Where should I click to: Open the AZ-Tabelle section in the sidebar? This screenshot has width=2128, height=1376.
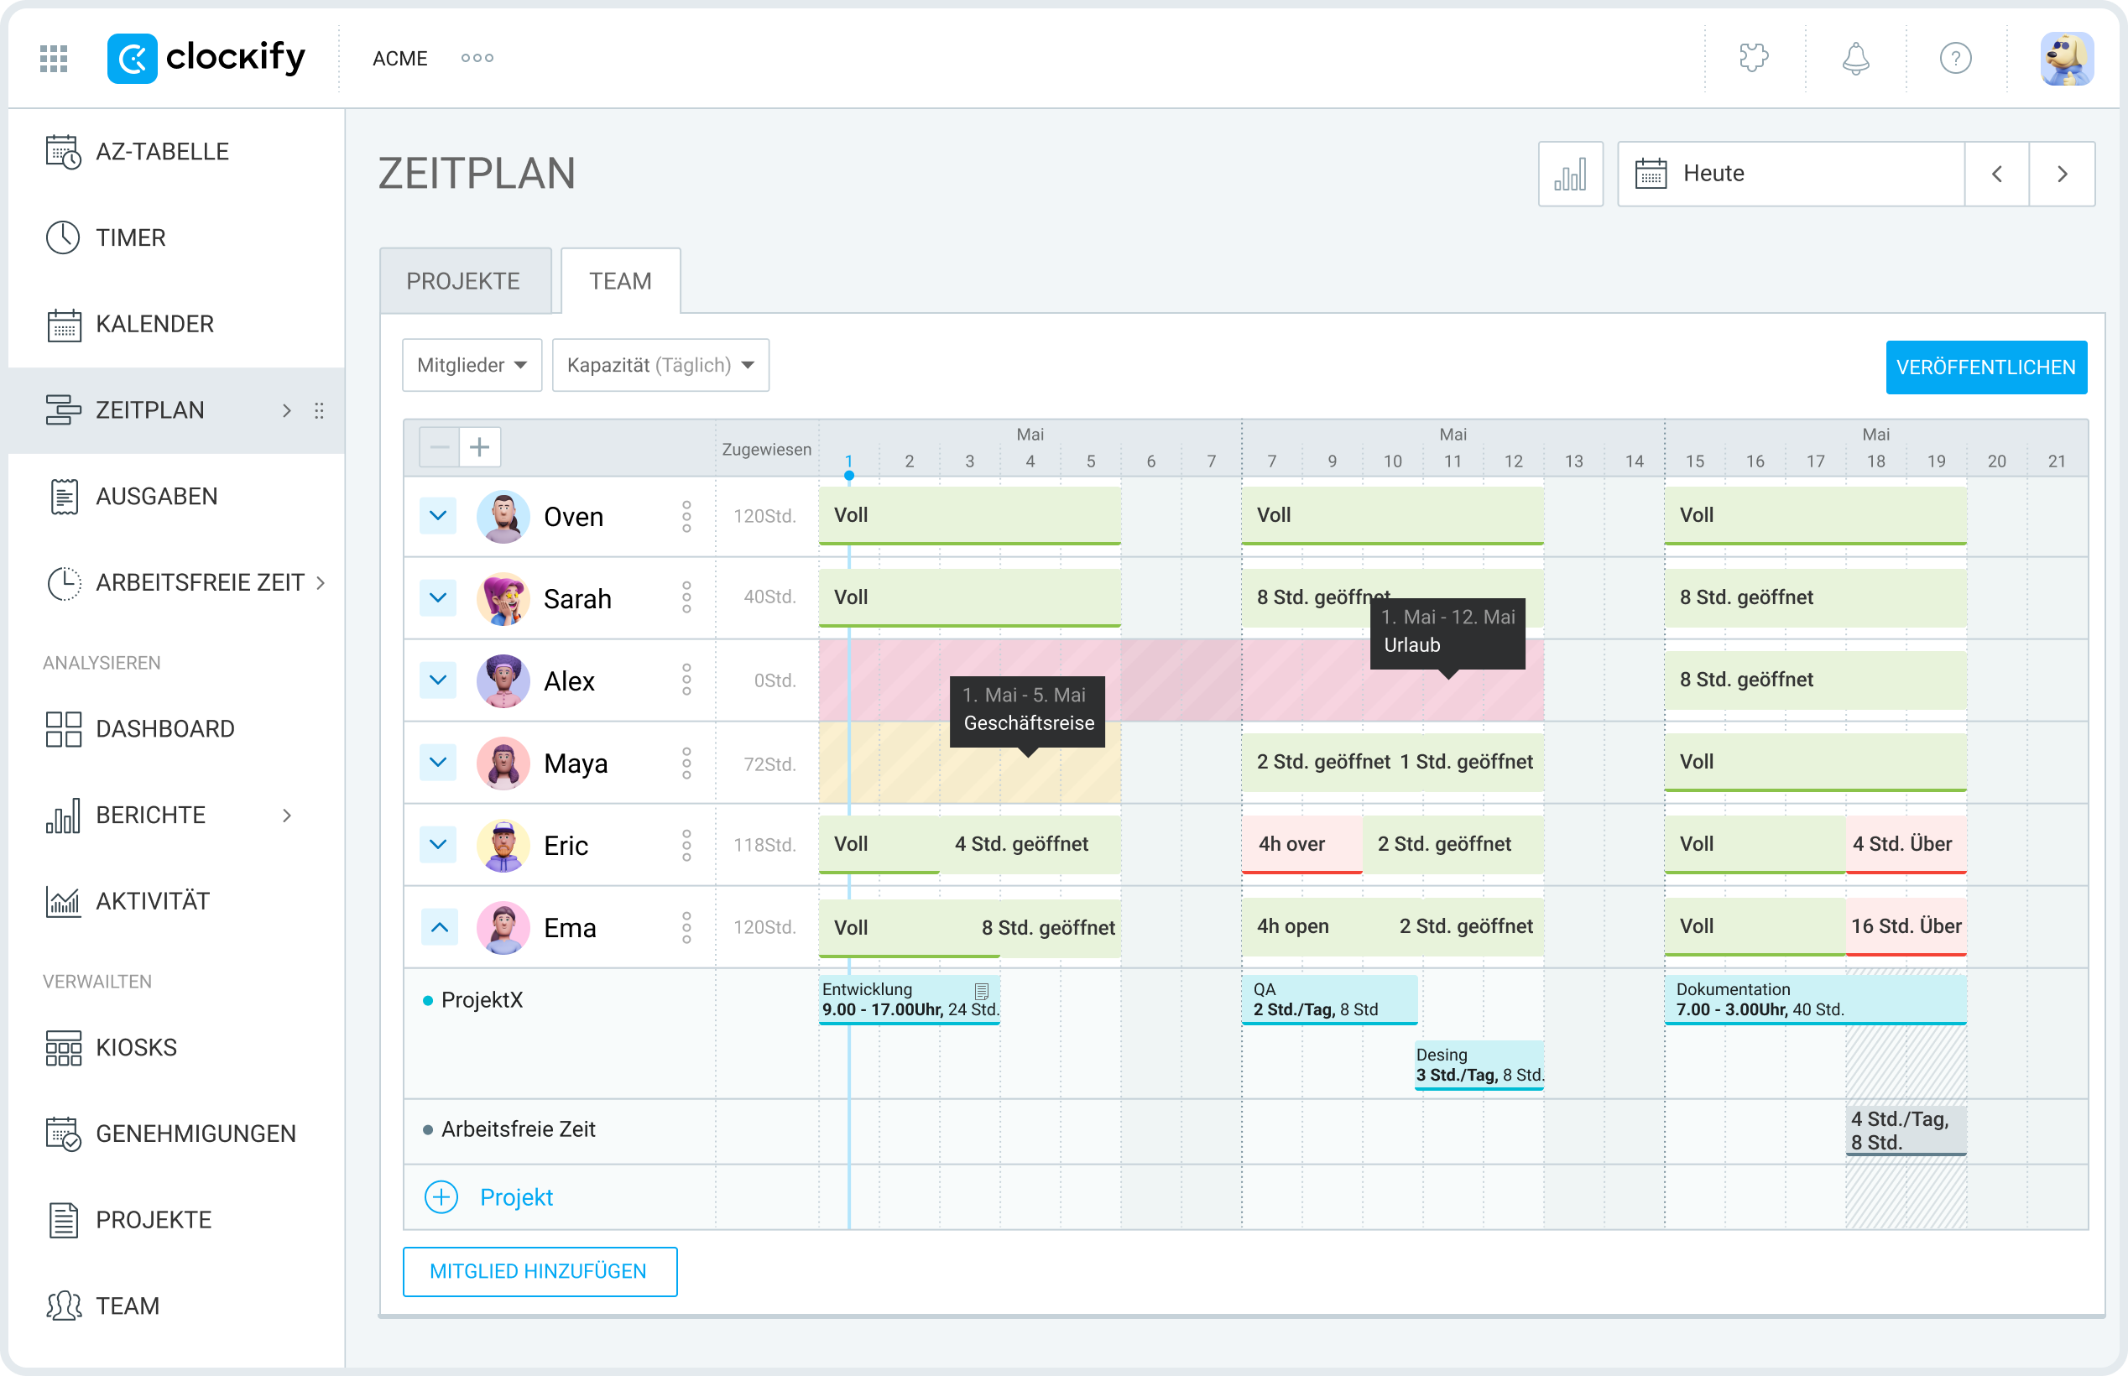(x=163, y=150)
